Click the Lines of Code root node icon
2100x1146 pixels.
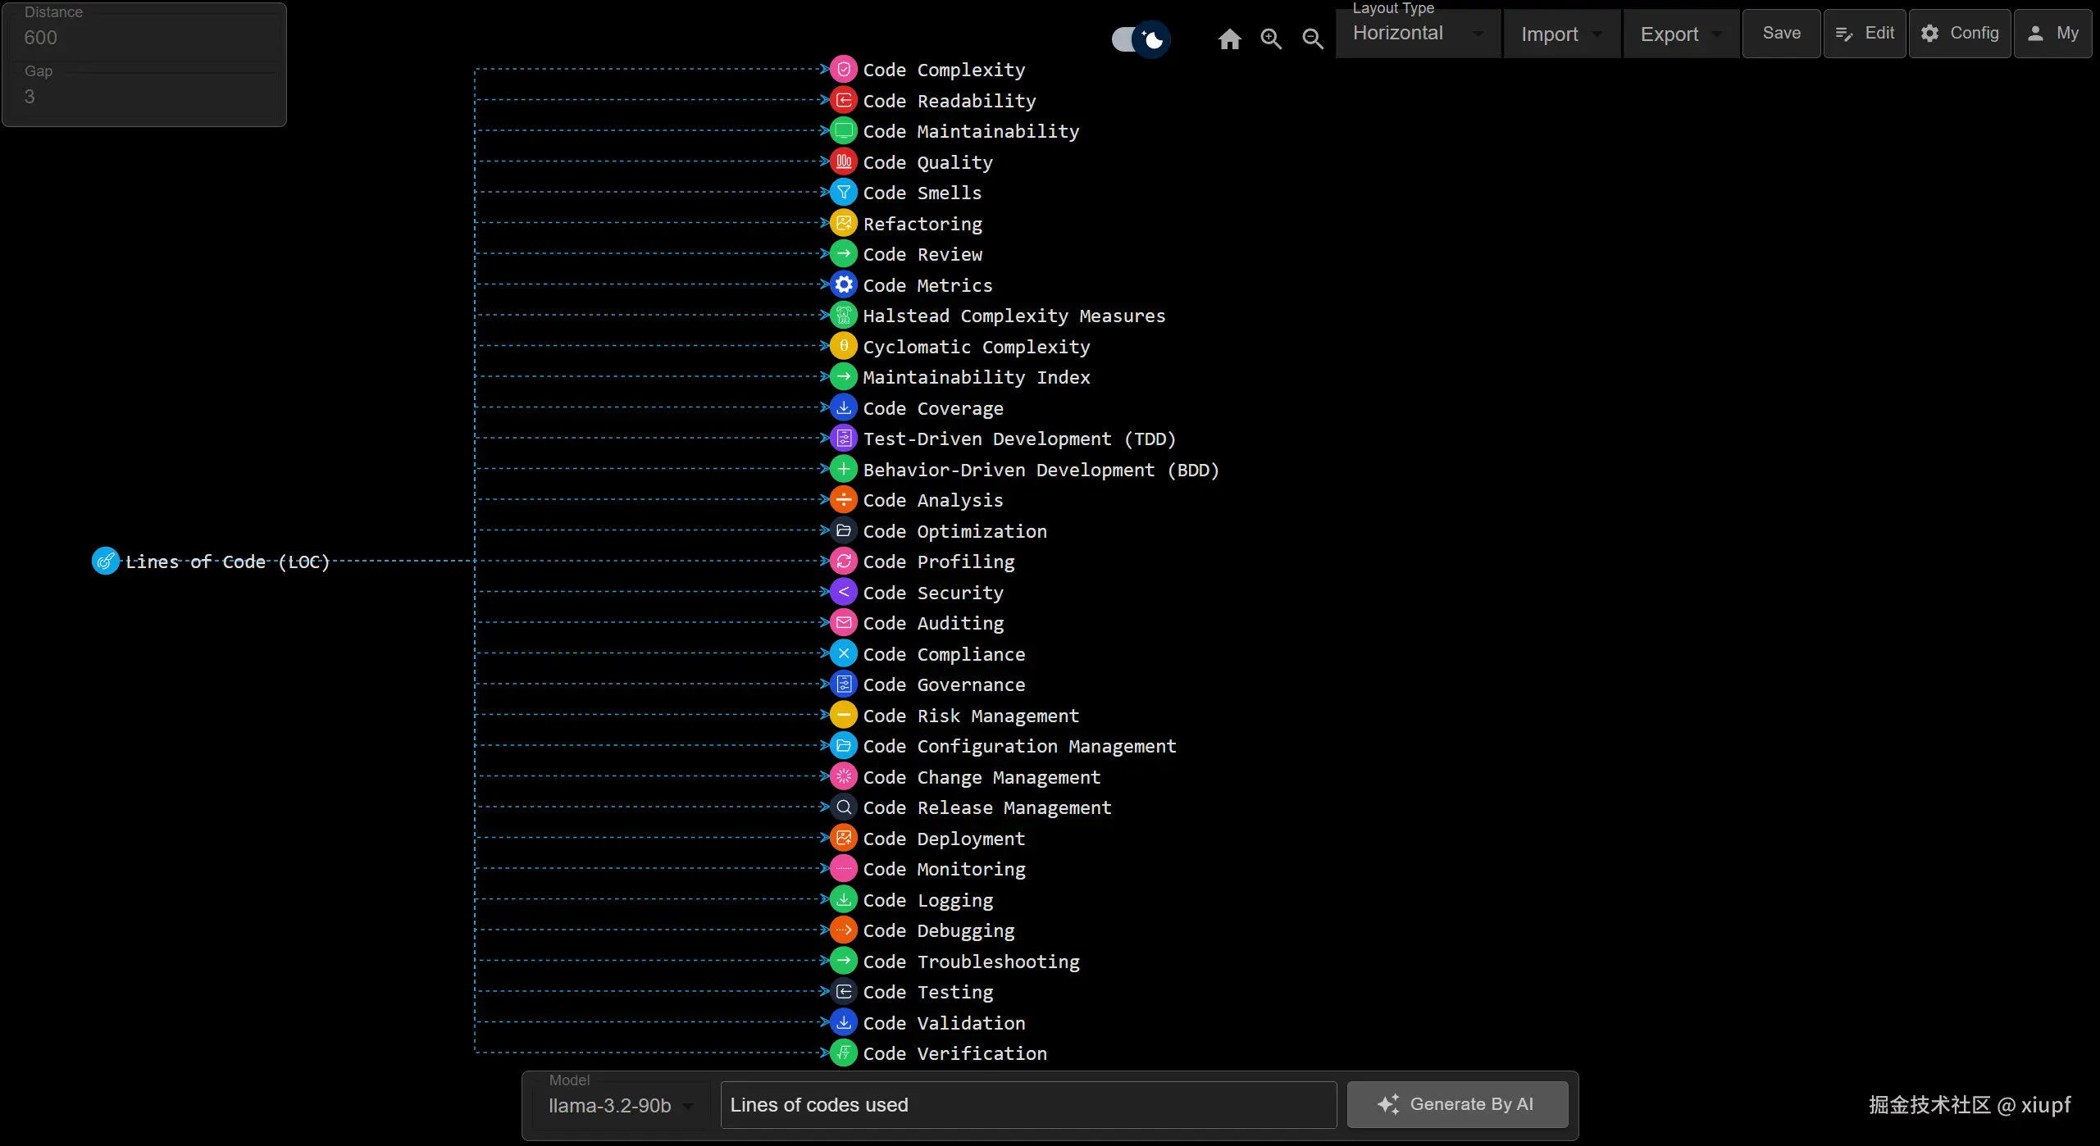click(x=105, y=562)
